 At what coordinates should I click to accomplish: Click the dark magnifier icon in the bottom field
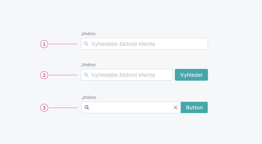click(87, 107)
